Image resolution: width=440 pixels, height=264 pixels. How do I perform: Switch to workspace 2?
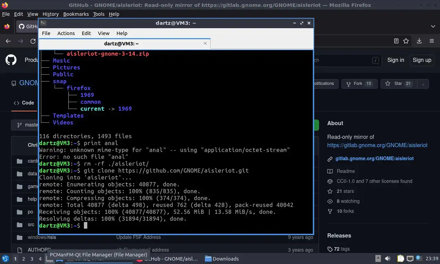[23, 259]
